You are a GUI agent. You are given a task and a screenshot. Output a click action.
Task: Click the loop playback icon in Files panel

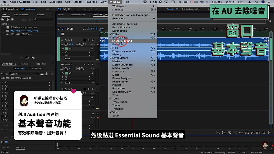coord(27,58)
